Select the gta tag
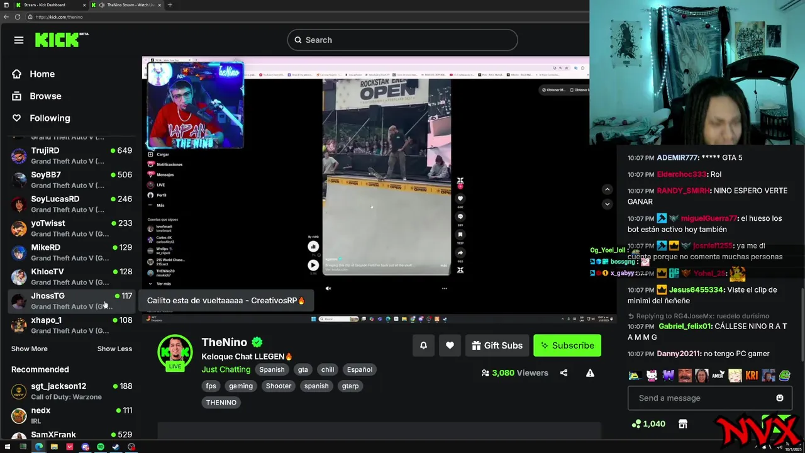The image size is (805, 453). (x=303, y=369)
